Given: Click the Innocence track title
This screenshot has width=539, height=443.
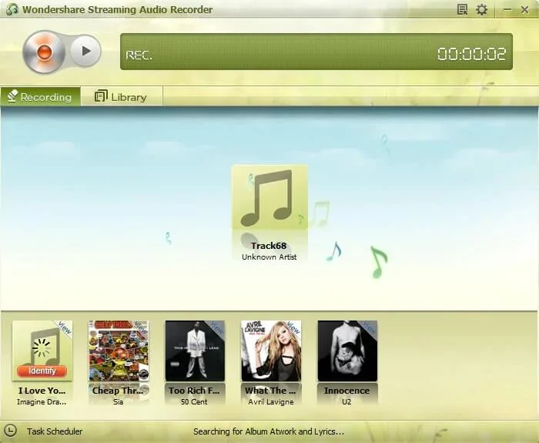Looking at the screenshot, I should pos(346,391).
